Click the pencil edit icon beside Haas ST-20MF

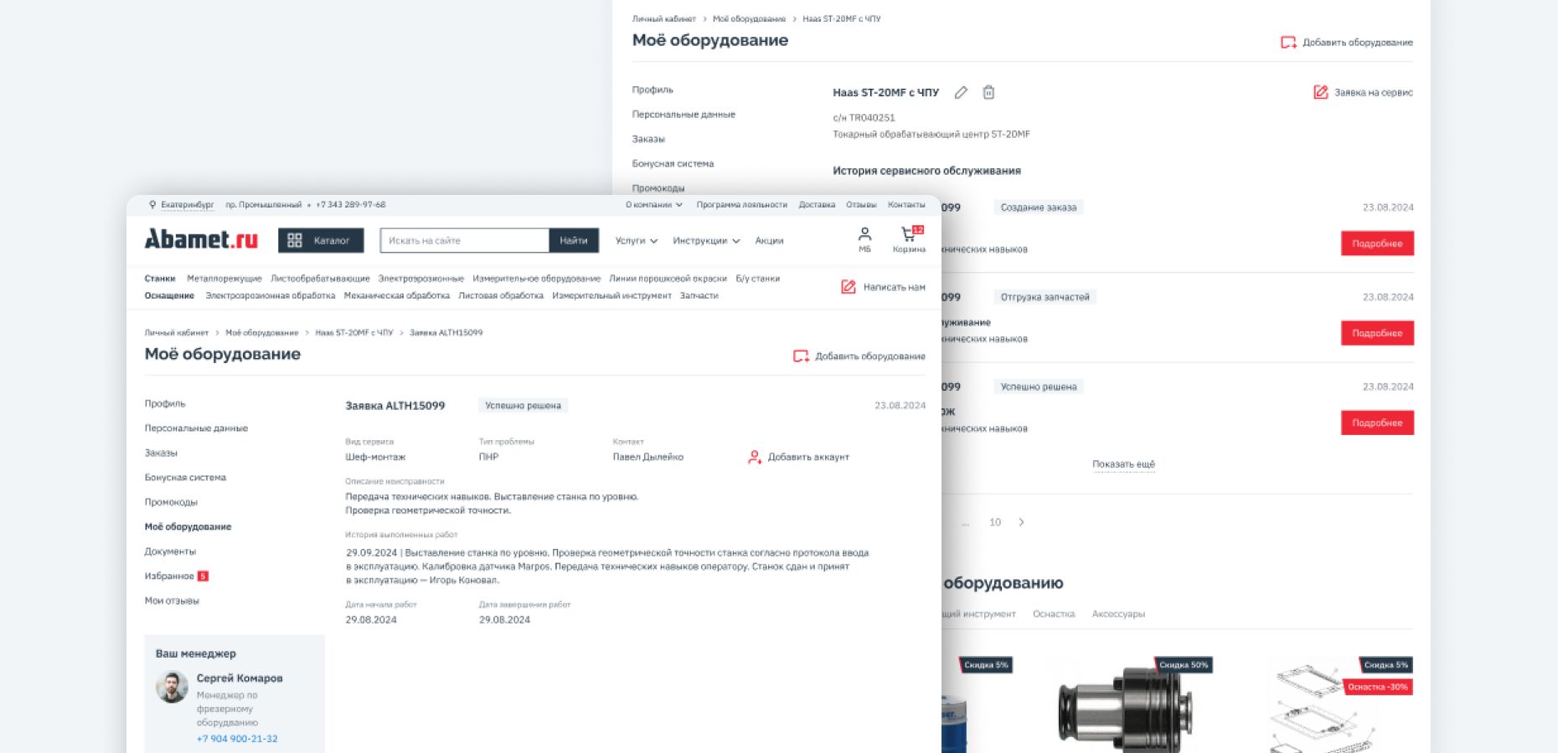[961, 93]
